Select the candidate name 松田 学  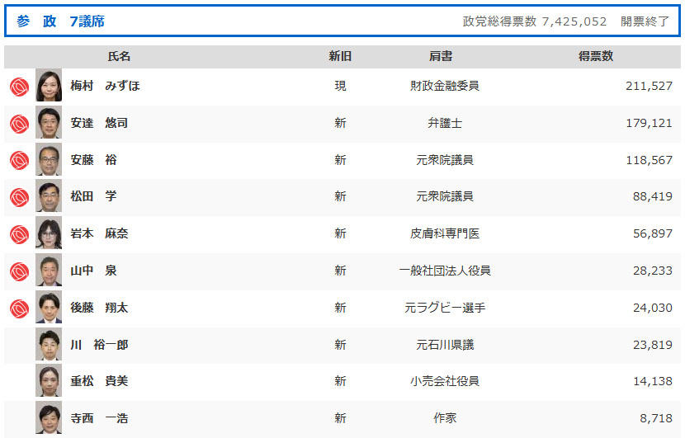93,196
